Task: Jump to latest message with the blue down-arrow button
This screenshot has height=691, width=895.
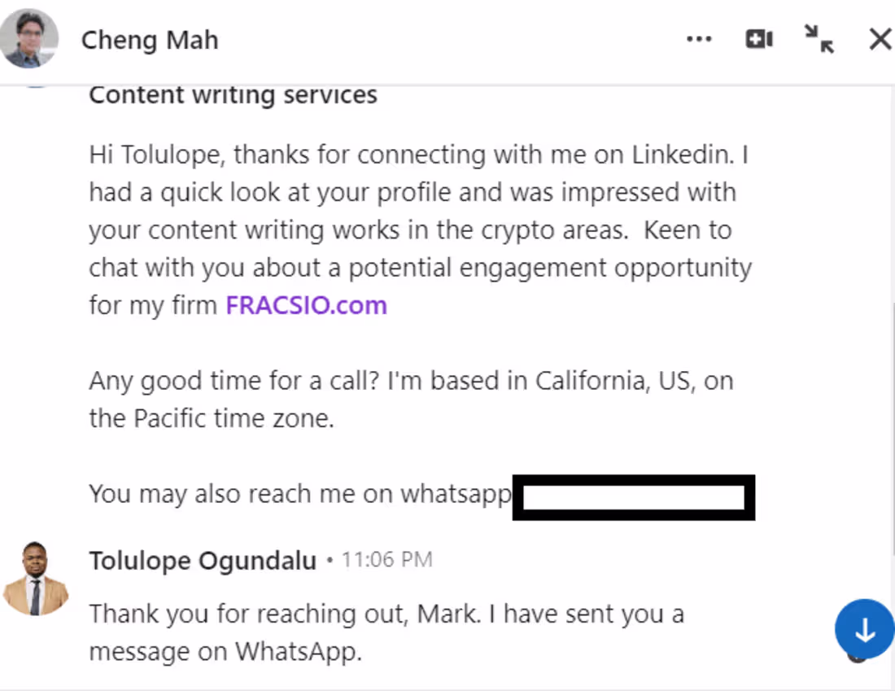Action: pos(864,630)
